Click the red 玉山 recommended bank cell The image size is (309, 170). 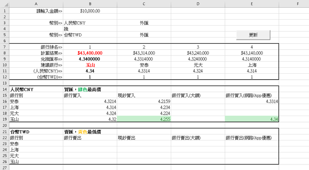coord(90,65)
